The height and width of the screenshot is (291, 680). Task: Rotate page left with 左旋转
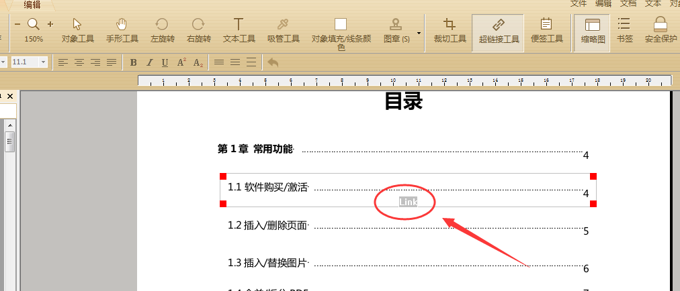[x=162, y=31]
